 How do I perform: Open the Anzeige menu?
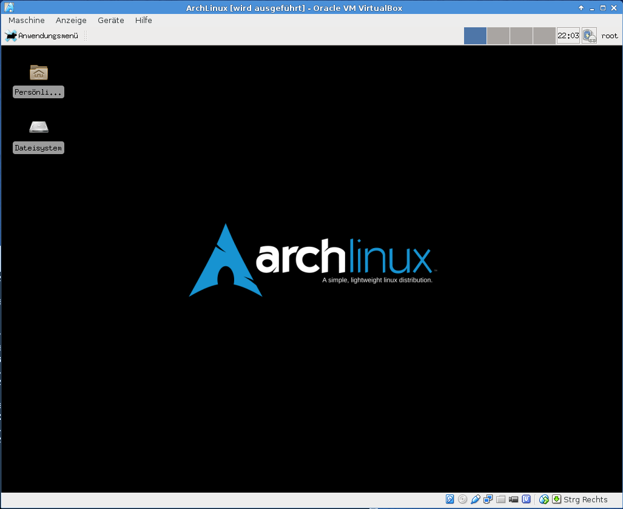71,20
